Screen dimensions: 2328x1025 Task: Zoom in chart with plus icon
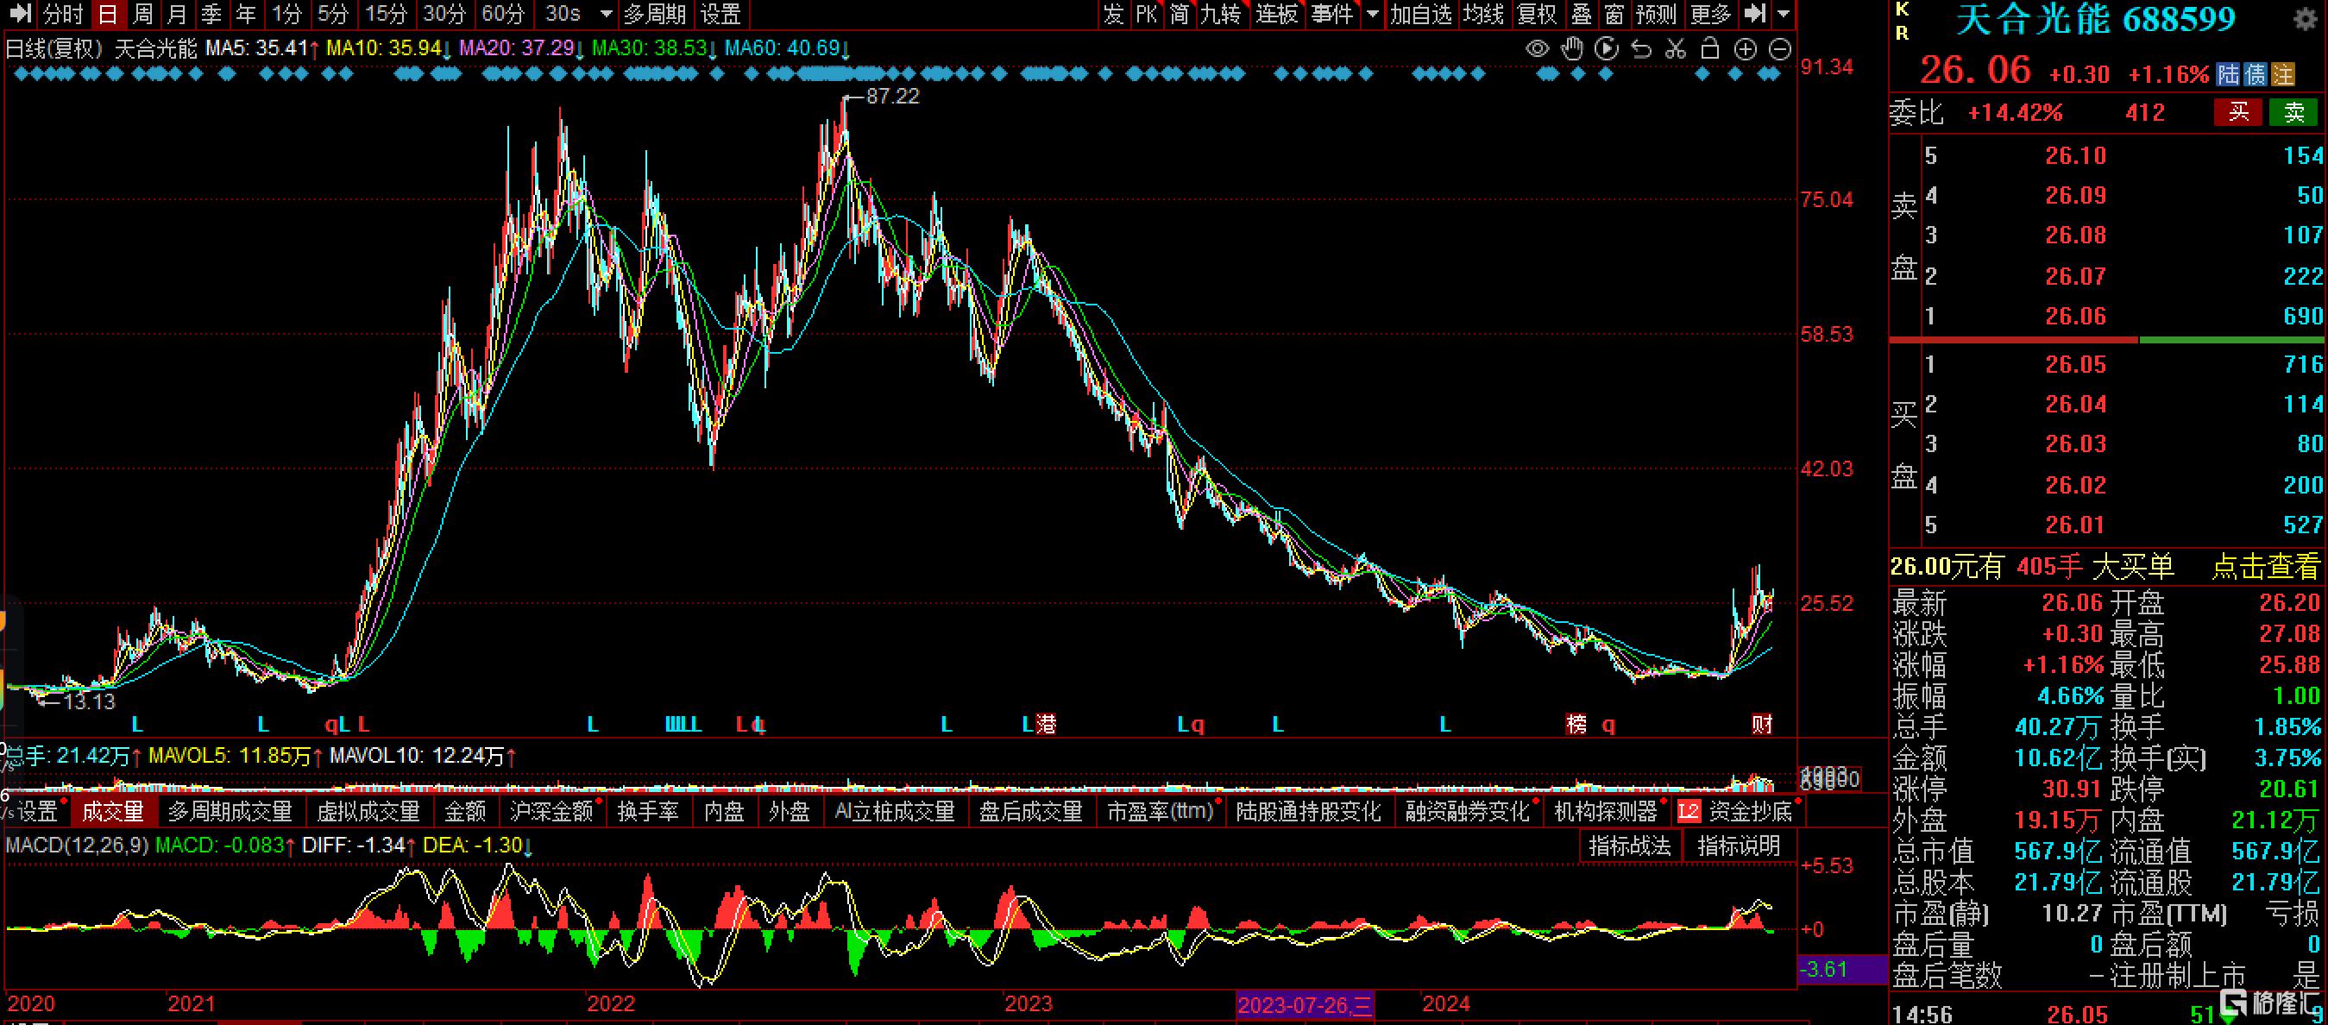(1745, 49)
